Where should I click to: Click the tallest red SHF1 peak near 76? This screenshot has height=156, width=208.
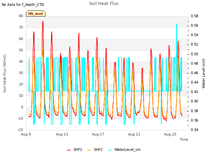(x=43, y=21)
